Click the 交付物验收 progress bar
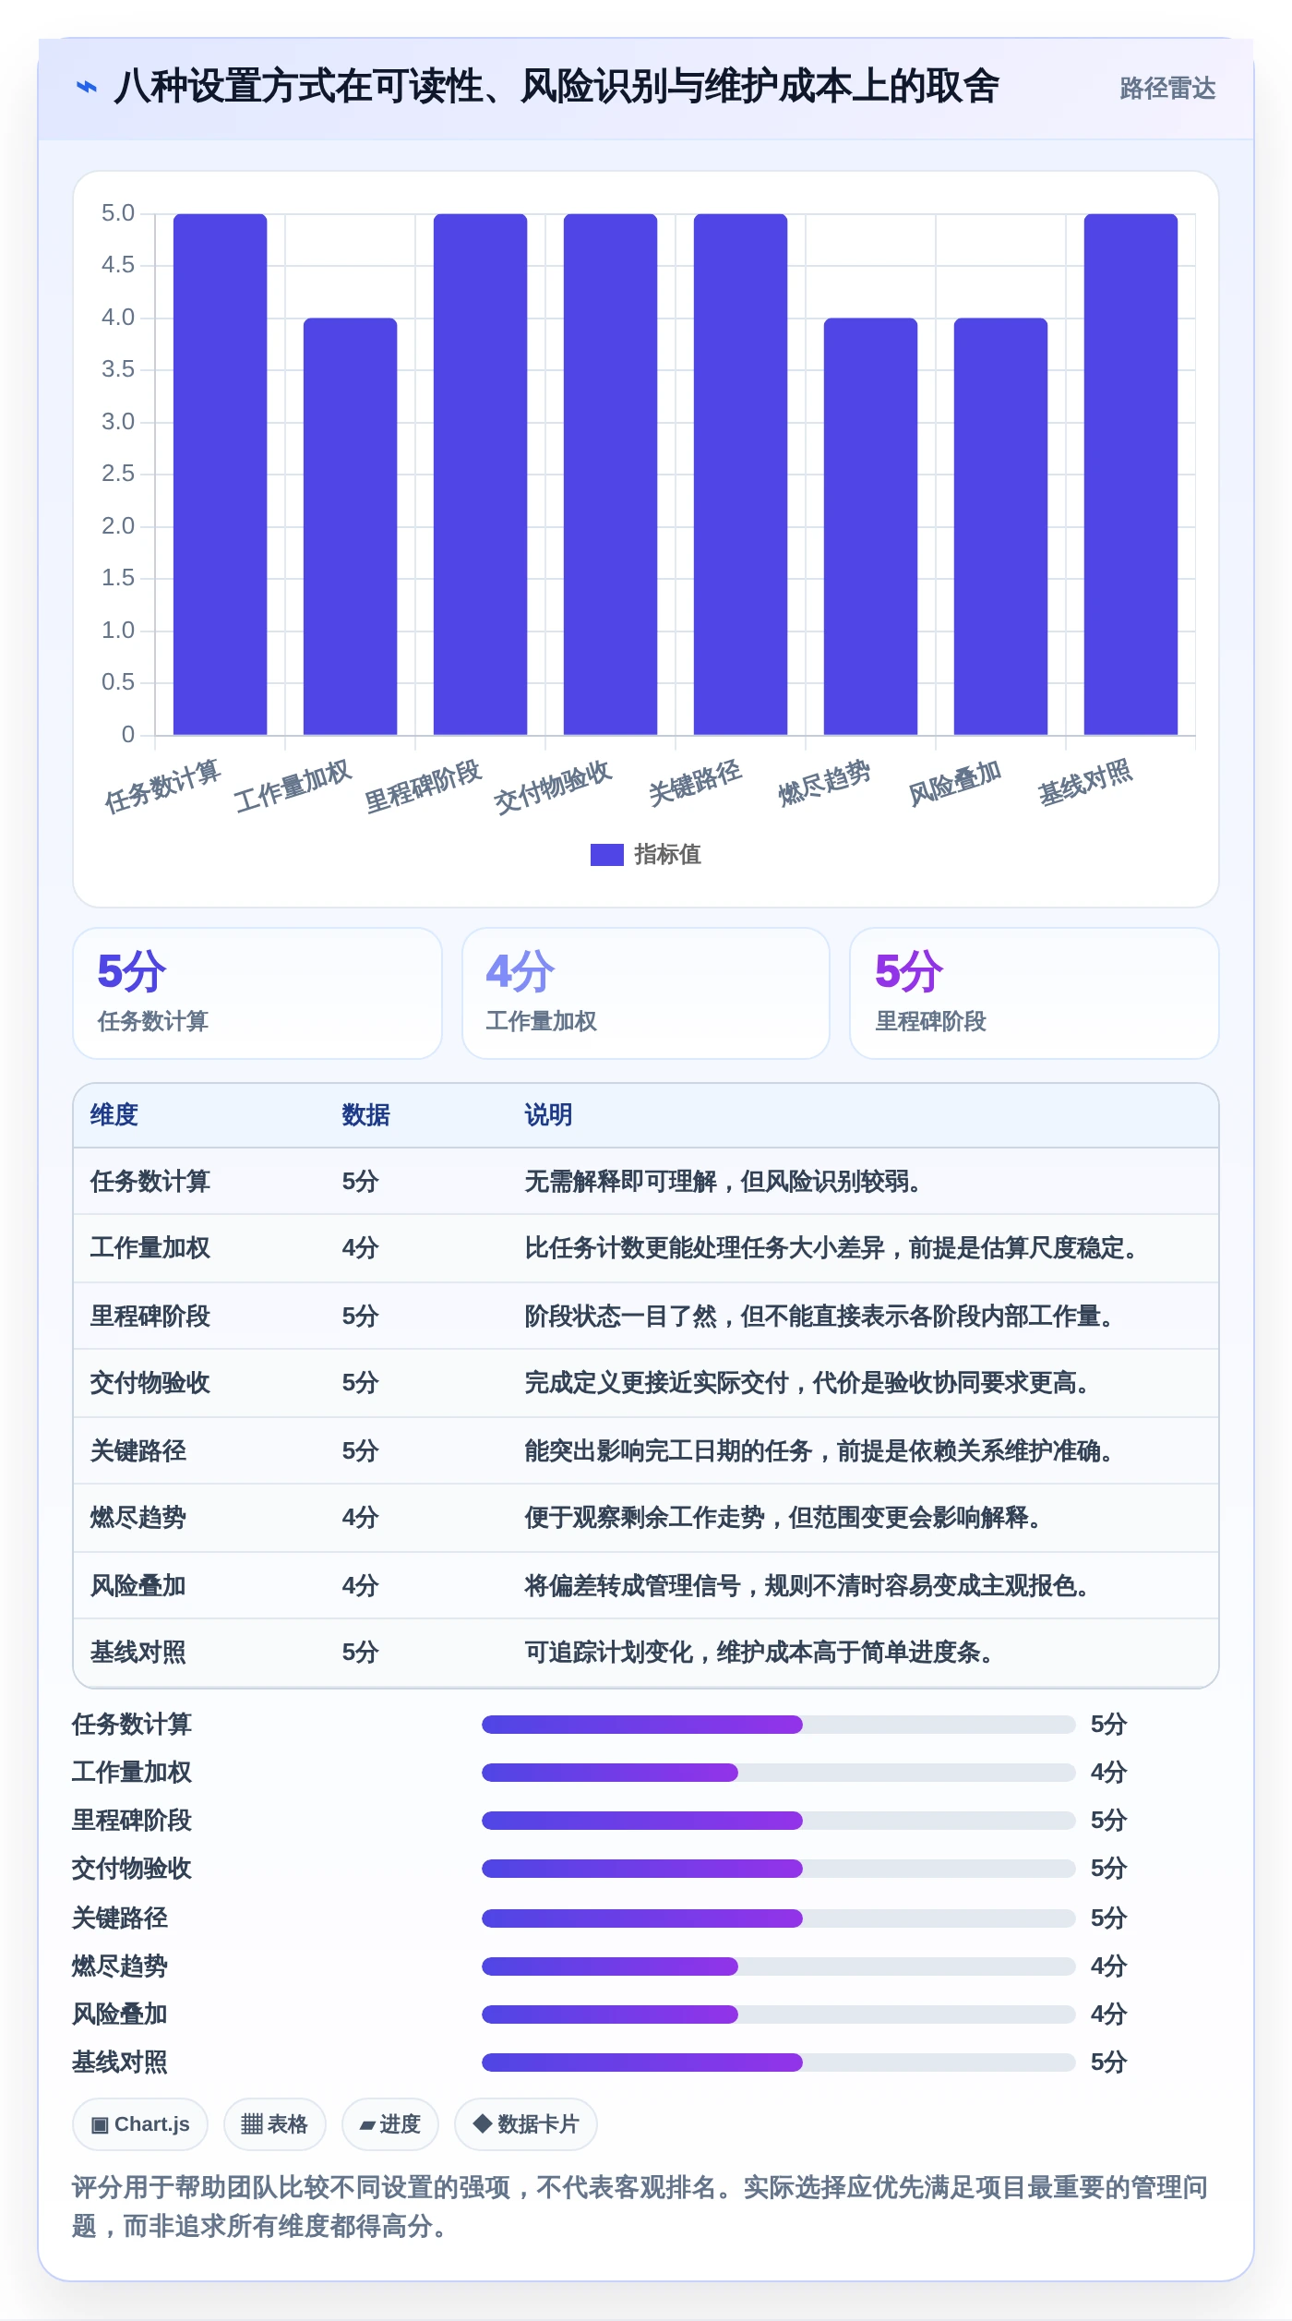This screenshot has height=2321, width=1292. [x=778, y=1869]
